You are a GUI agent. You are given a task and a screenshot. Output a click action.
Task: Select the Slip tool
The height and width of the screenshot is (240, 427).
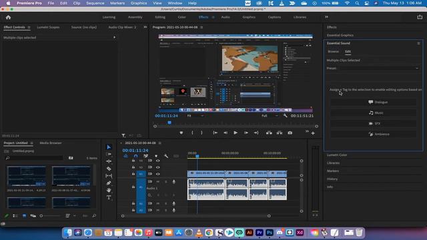point(109,176)
